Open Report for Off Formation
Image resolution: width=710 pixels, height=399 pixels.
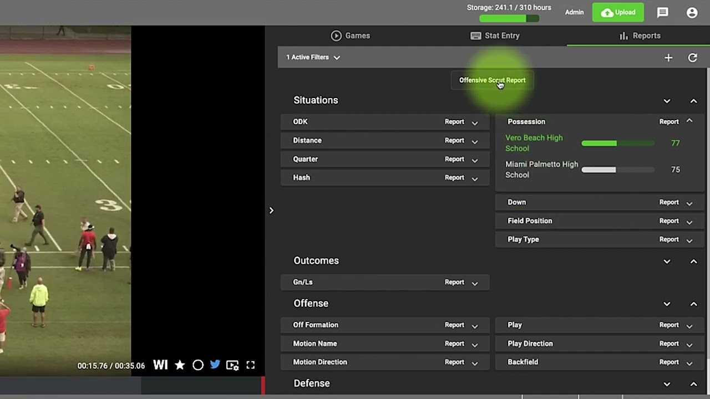(454, 325)
